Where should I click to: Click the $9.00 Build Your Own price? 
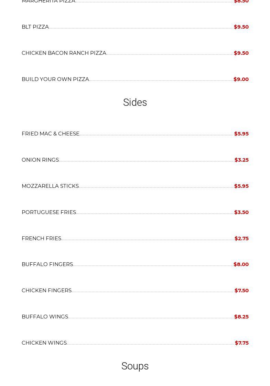pyautogui.click(x=241, y=79)
